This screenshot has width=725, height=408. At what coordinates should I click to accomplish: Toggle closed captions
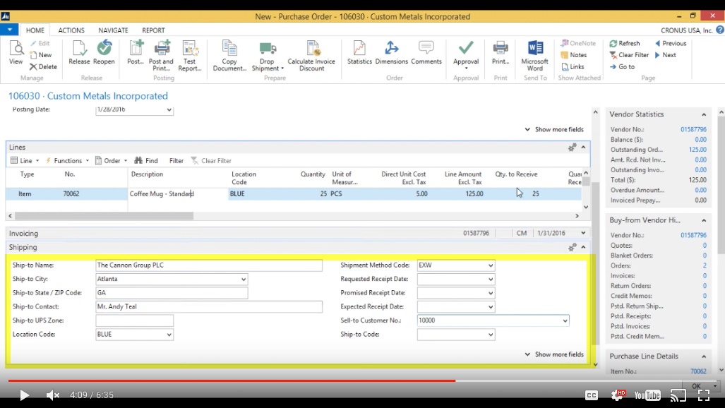click(x=592, y=395)
